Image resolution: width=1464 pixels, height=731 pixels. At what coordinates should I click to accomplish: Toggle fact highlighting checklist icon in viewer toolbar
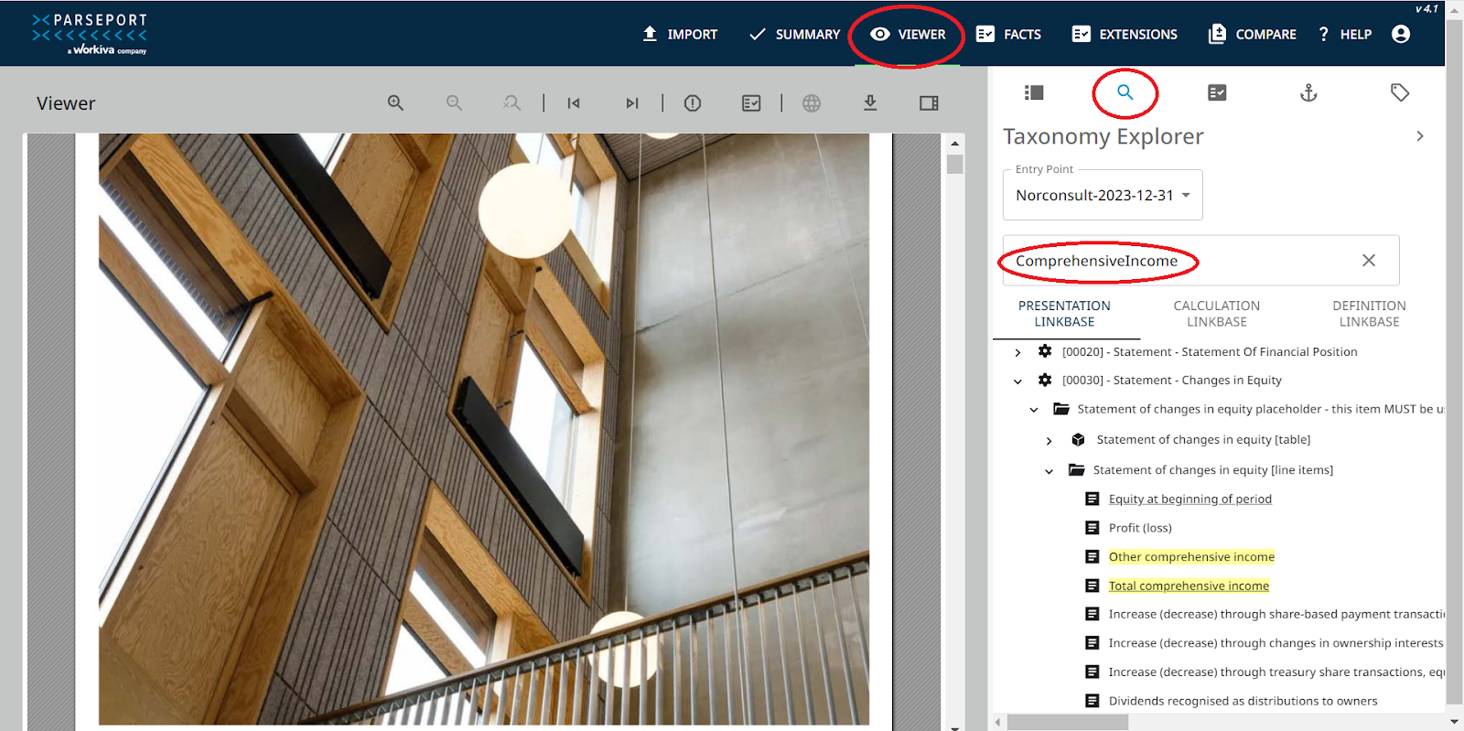point(751,103)
